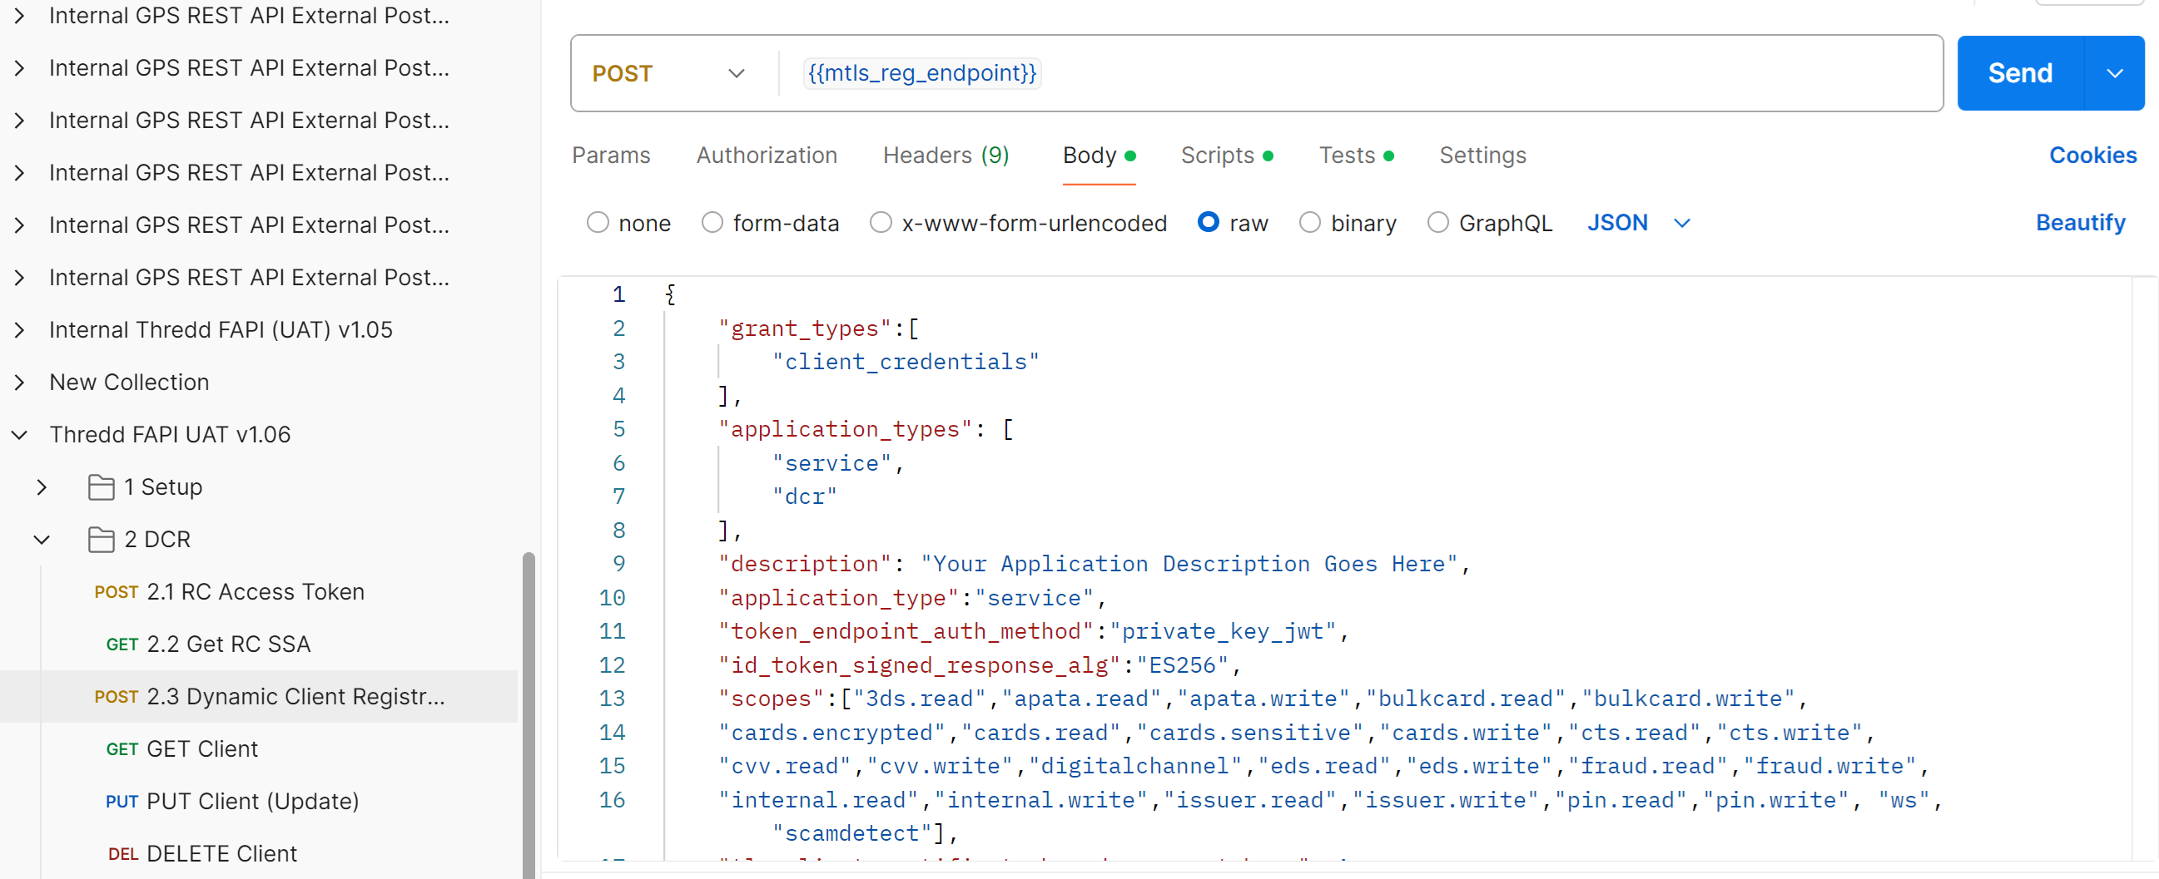This screenshot has height=879, width=2159.
Task: Click Beautify to format JSON
Action: click(x=2080, y=223)
